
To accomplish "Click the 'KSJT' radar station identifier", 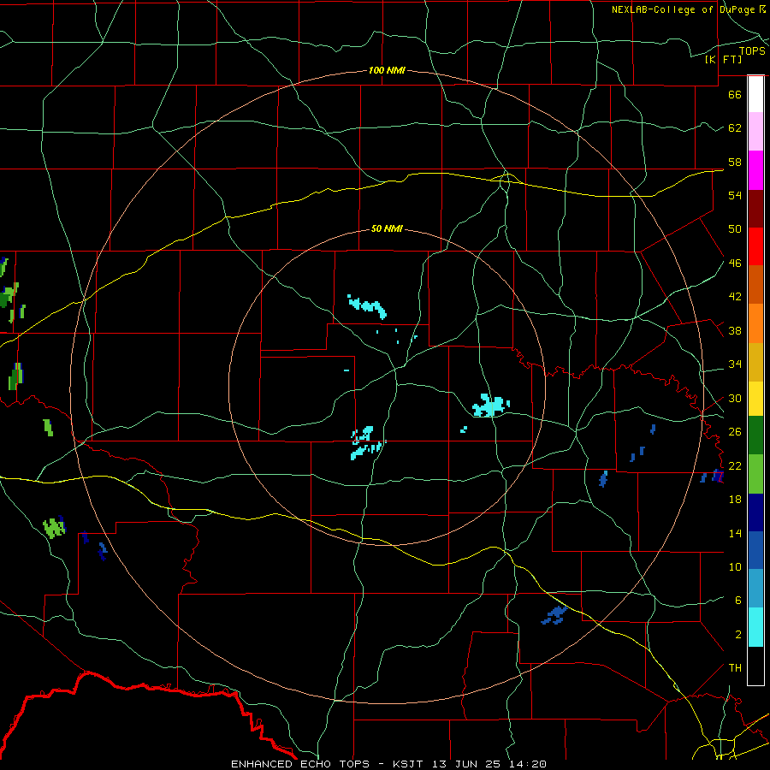I will pyautogui.click(x=410, y=764).
